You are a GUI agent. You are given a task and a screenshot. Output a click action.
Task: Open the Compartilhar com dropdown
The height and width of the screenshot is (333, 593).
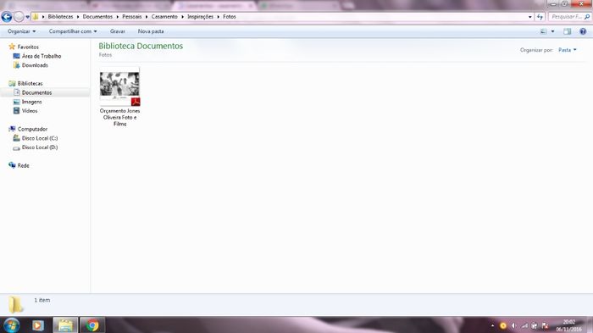(73, 31)
